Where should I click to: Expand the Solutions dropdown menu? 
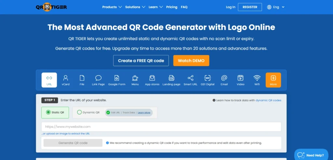tap(135, 7)
